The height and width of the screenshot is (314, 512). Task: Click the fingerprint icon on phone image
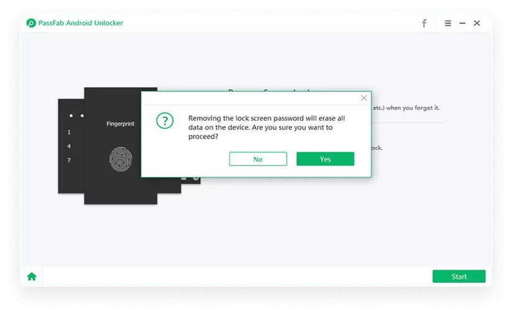121,159
